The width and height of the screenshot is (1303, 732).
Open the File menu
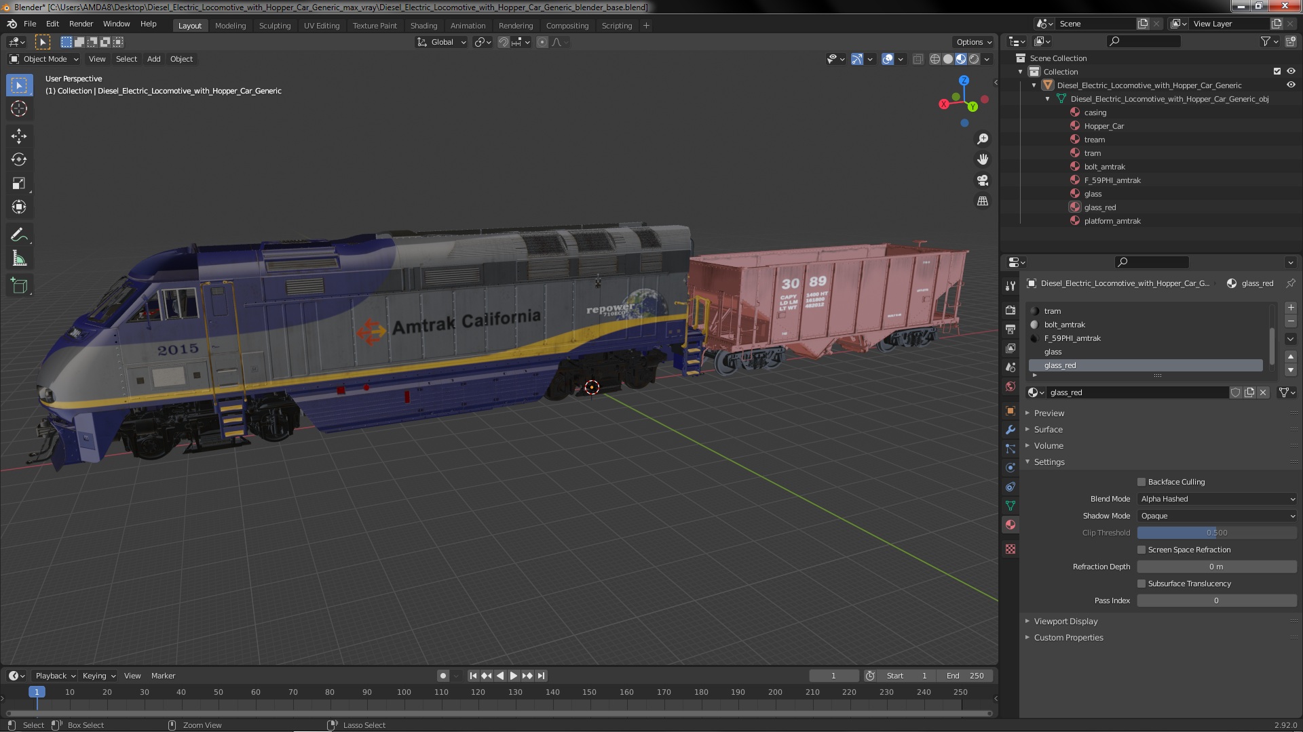tap(30, 24)
